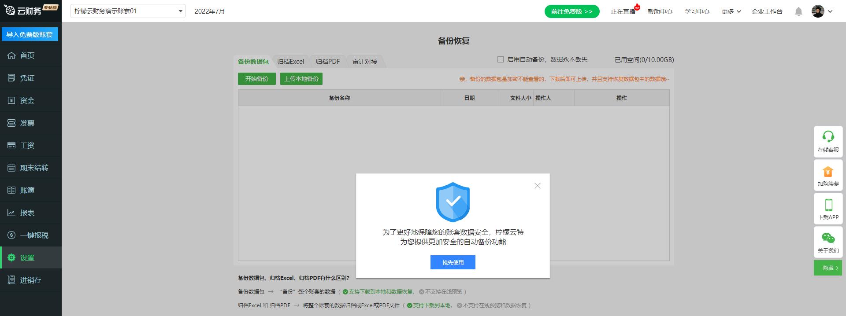The height and width of the screenshot is (316, 846).
Task: Click the 导入免费版账套 button
Action: point(30,34)
